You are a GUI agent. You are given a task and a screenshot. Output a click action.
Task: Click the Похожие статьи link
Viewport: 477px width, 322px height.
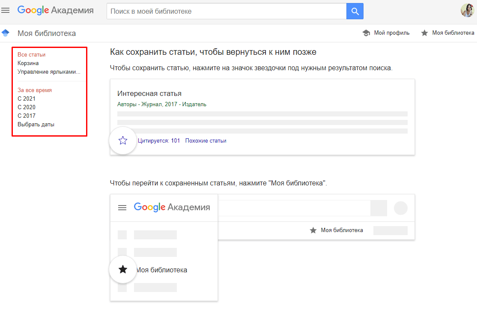pyautogui.click(x=206, y=140)
